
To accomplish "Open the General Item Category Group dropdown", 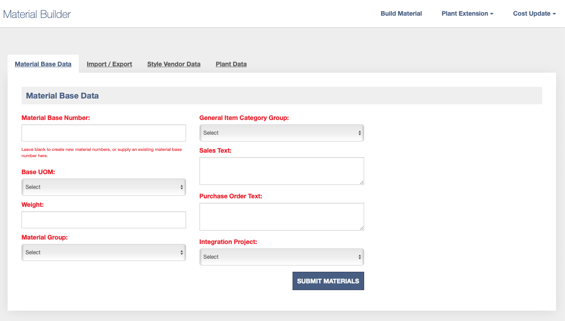I will [x=282, y=133].
